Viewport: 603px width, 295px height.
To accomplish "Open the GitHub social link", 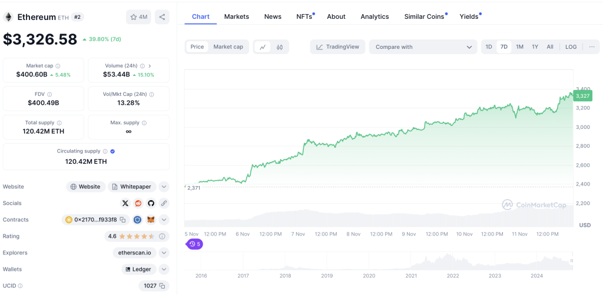I will click(151, 203).
